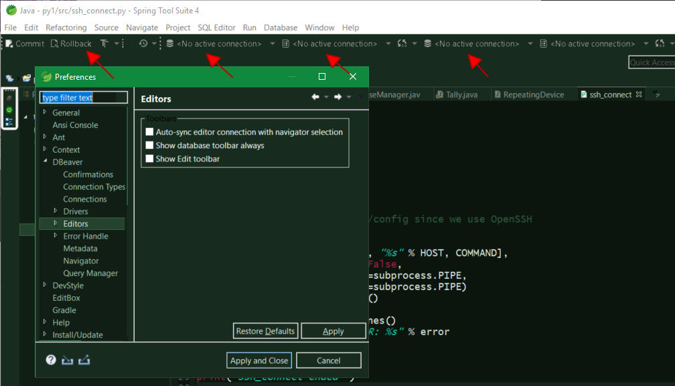Click the leftmost database connection selector icon
Image resolution: width=675 pixels, height=386 pixels.
pos(170,44)
